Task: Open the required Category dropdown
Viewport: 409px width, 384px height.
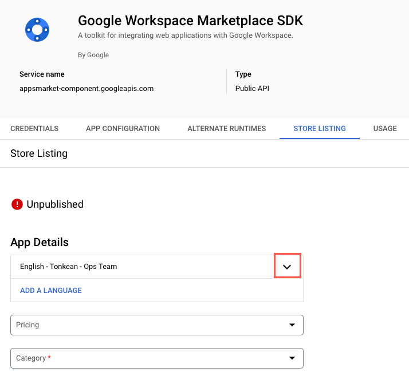Action: [149, 358]
